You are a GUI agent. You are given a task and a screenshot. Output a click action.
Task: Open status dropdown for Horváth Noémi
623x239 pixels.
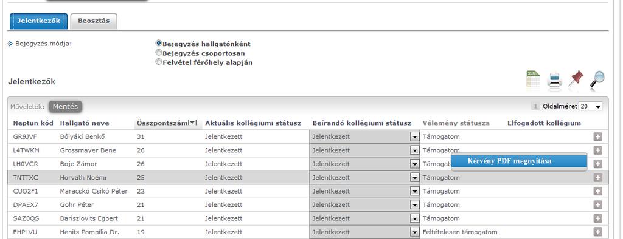click(x=415, y=178)
